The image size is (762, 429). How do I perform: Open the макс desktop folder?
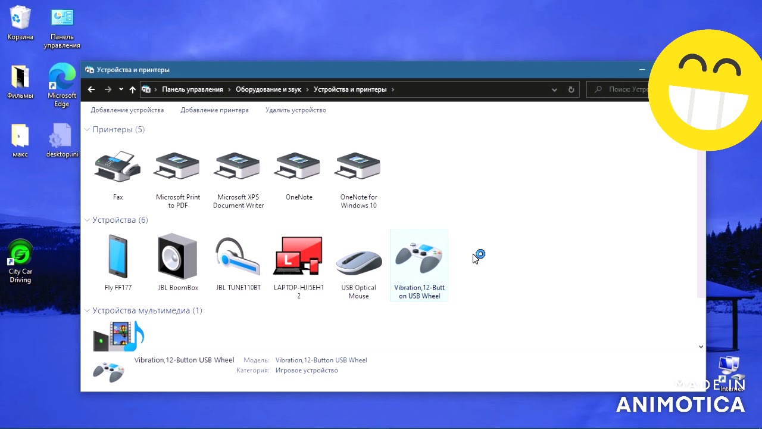[20, 141]
